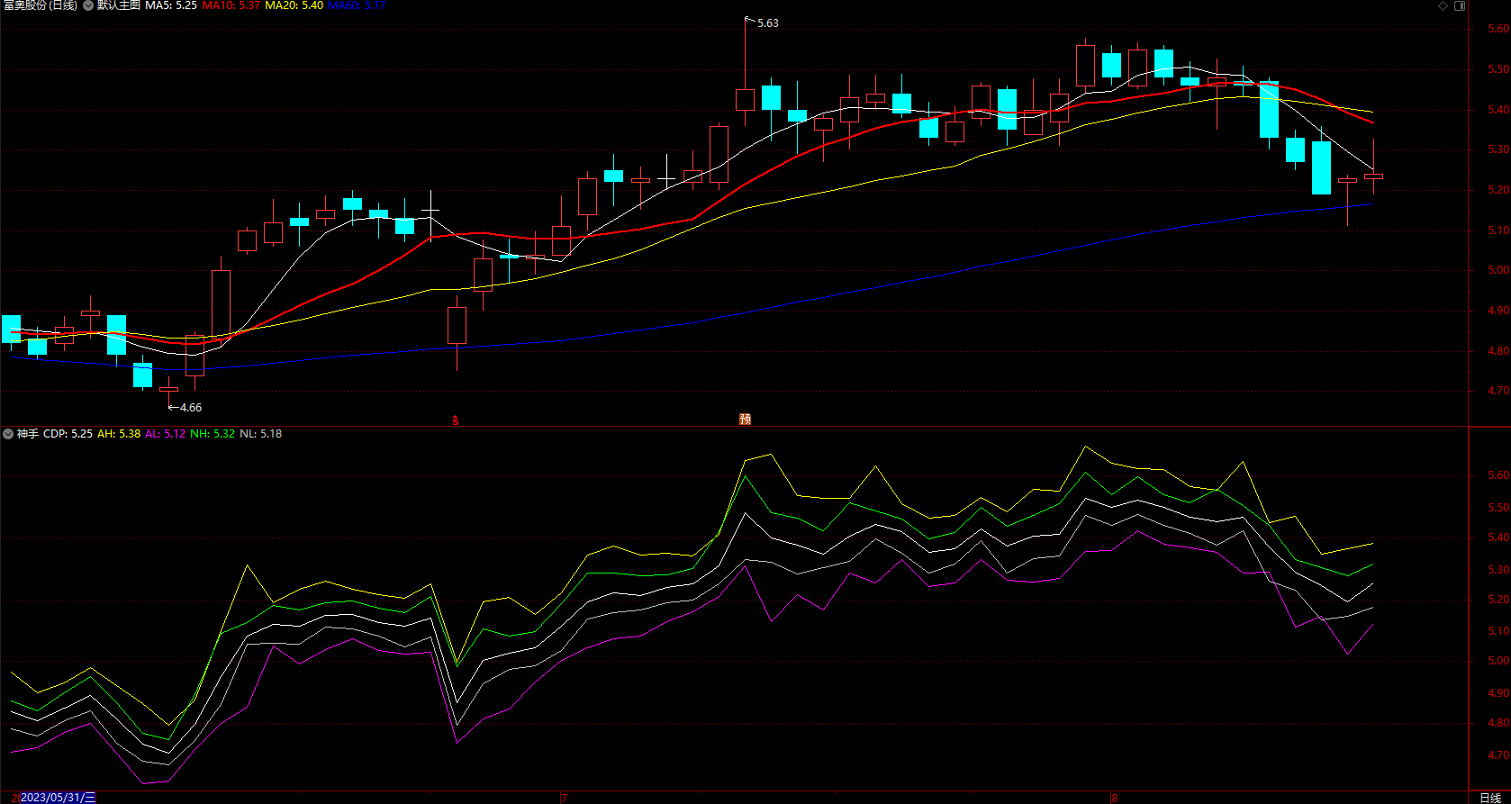
Task: Click the 2023/05/31/三 date label
Action: pos(58,798)
